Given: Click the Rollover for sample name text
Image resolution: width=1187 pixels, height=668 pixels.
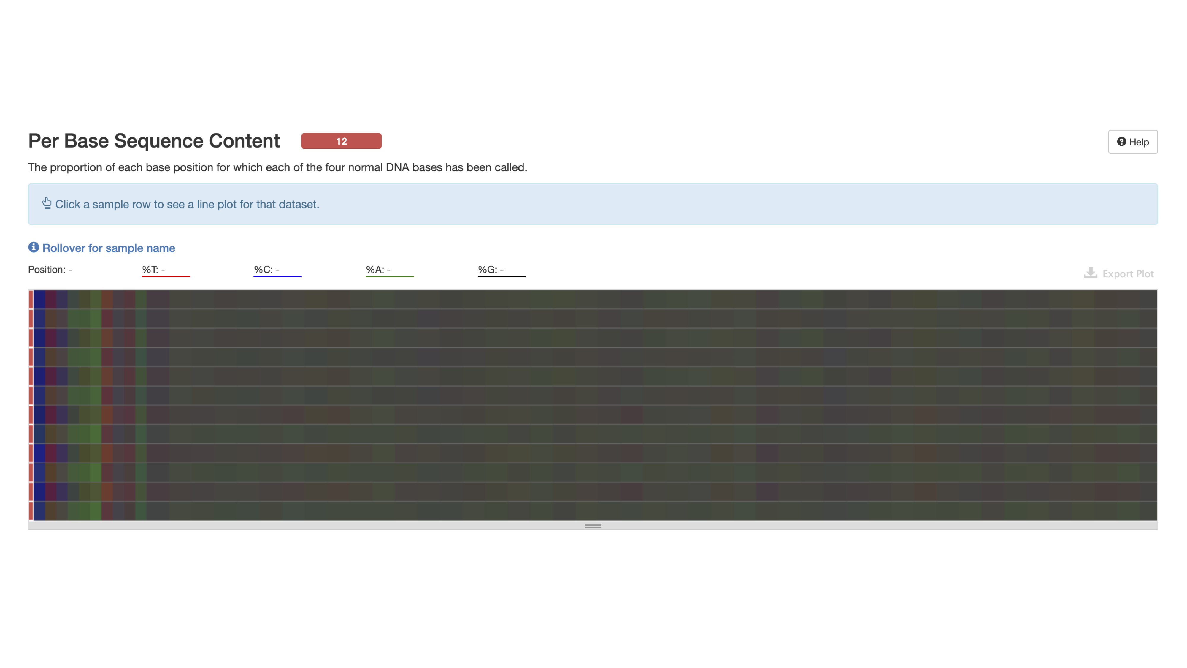Looking at the screenshot, I should point(109,248).
